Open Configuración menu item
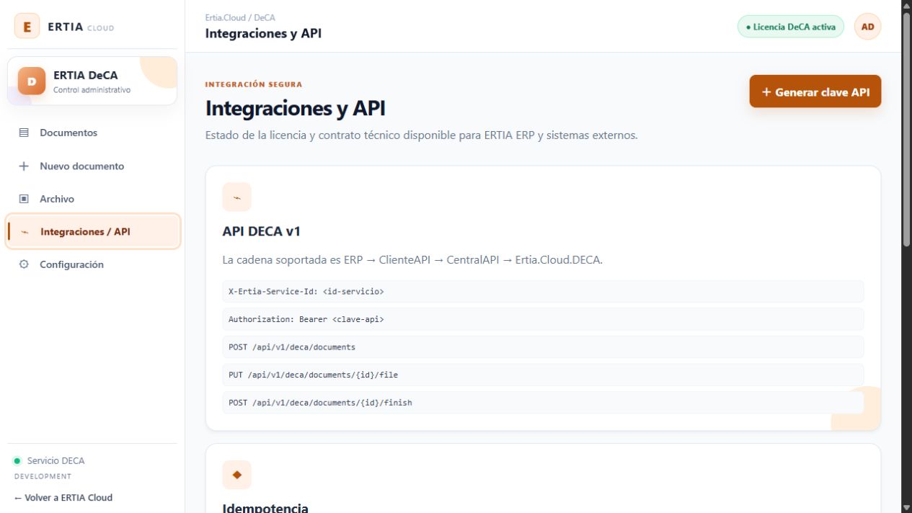Screen dimensions: 912x513 92,264
